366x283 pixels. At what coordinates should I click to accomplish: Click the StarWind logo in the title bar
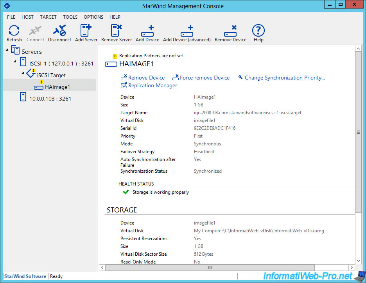pos(6,6)
